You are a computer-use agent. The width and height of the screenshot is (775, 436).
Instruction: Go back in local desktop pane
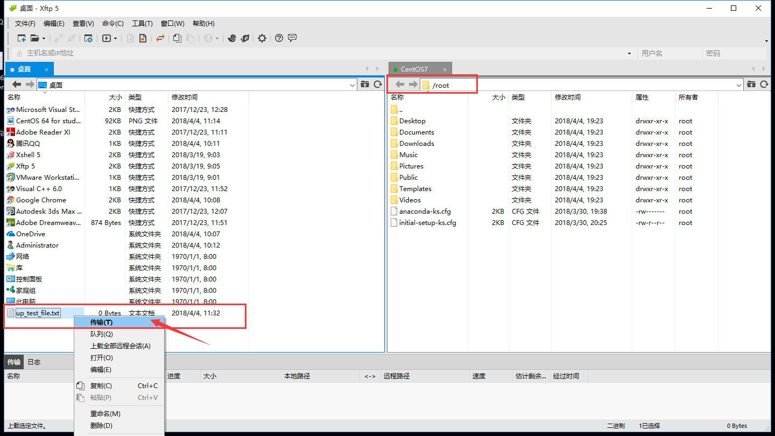pos(17,85)
